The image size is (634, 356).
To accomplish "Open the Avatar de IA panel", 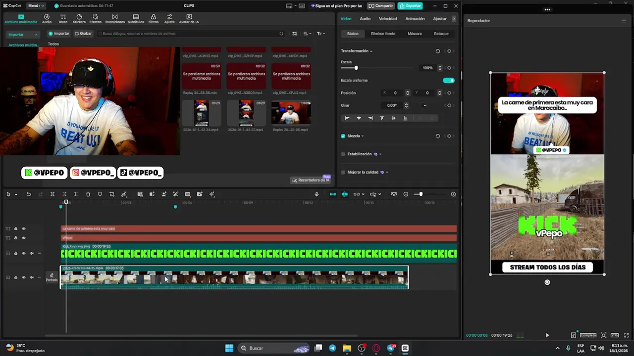I will click(189, 19).
